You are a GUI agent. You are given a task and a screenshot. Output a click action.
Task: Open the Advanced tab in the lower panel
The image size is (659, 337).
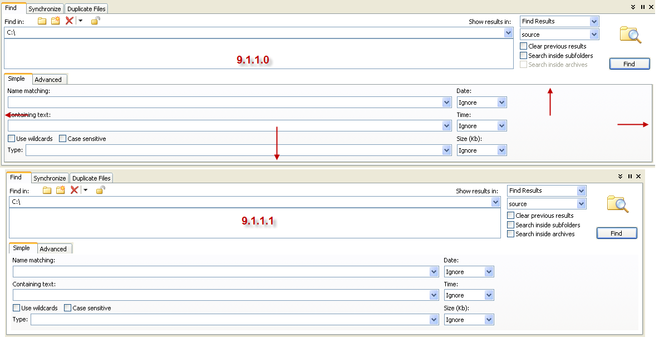click(x=53, y=249)
